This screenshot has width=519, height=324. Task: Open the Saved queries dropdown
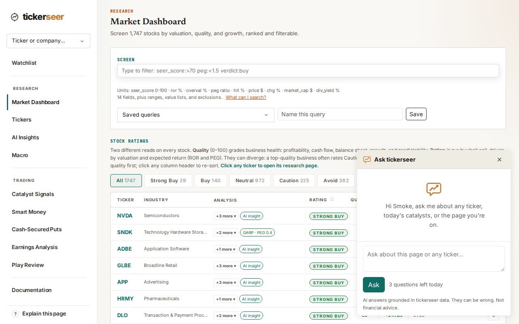195,115
